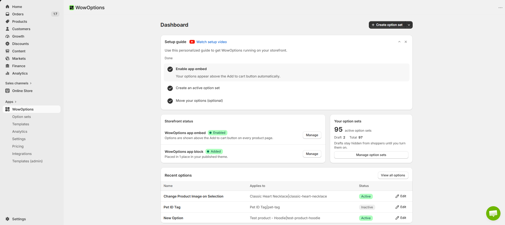
Task: Click the Pet ID Tag option name
Action: click(x=172, y=207)
